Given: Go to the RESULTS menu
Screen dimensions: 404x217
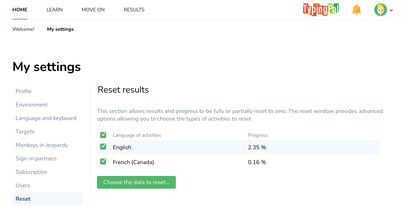Looking at the screenshot, I should pyautogui.click(x=134, y=10).
